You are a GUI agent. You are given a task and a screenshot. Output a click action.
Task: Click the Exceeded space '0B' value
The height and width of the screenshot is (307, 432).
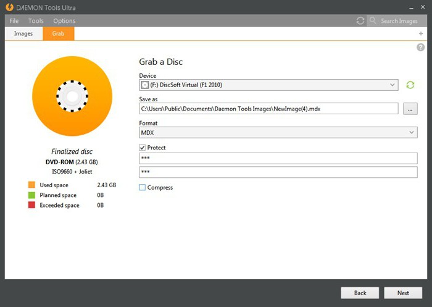[x=100, y=205]
